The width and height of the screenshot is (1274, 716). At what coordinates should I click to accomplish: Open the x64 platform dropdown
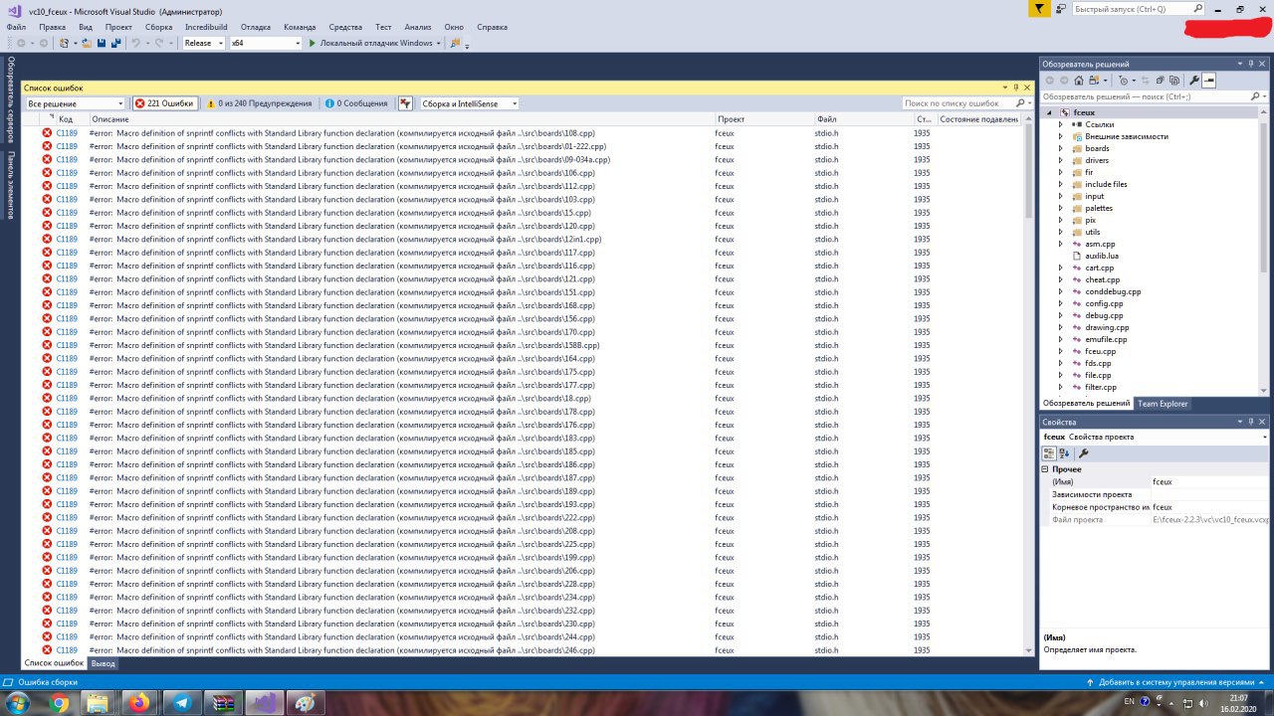[266, 43]
